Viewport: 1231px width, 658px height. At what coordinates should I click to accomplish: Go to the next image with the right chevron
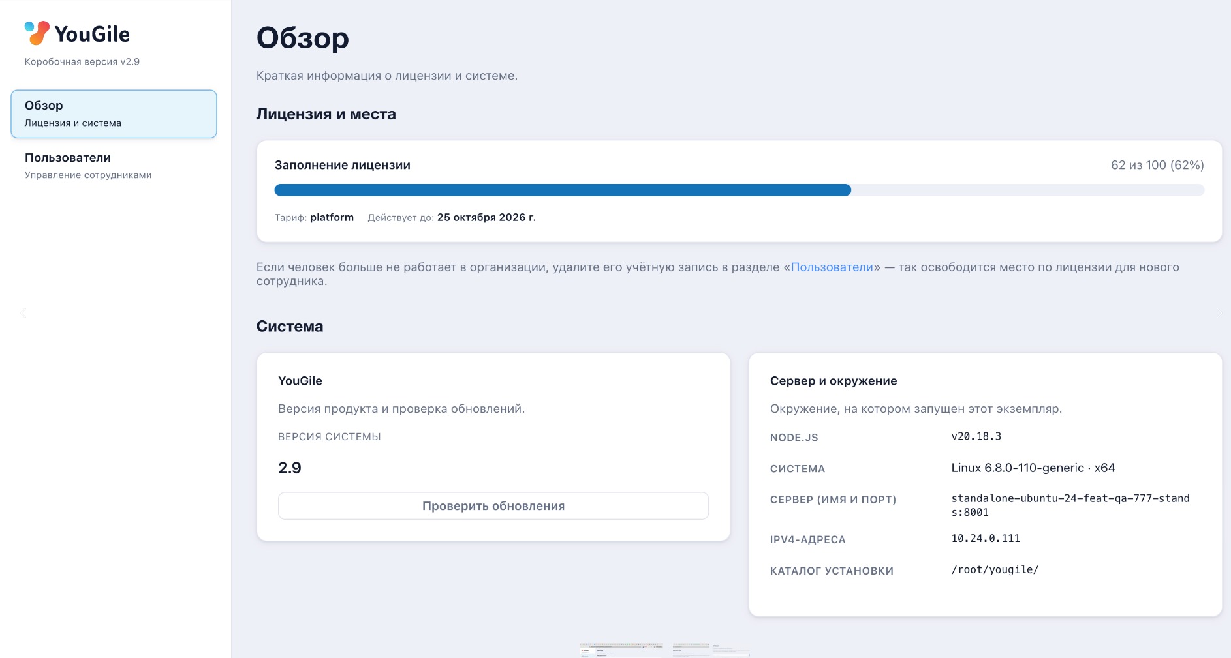[1219, 313]
